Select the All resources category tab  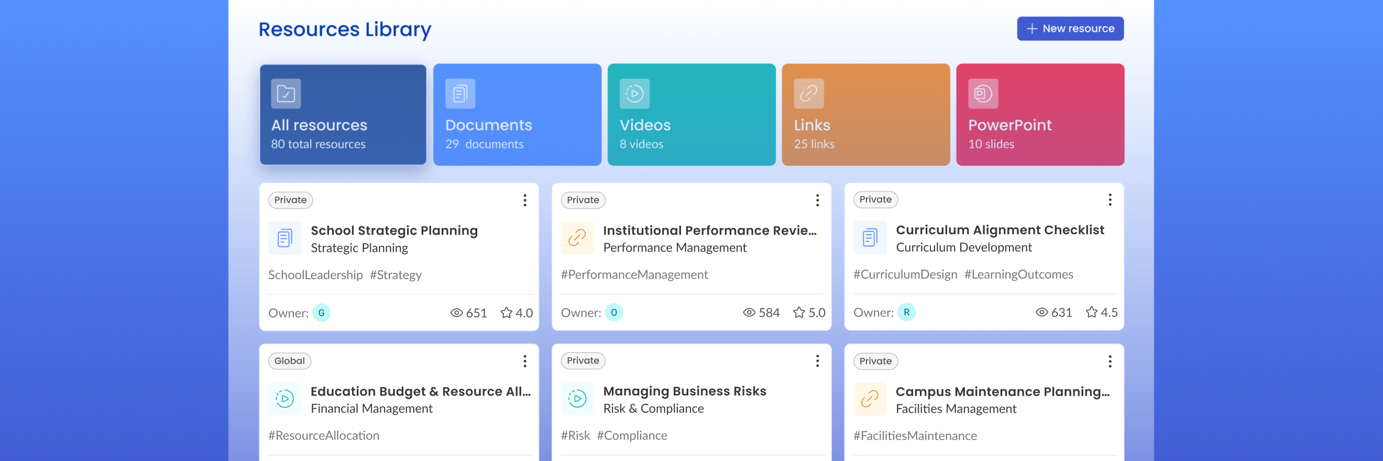(x=343, y=115)
